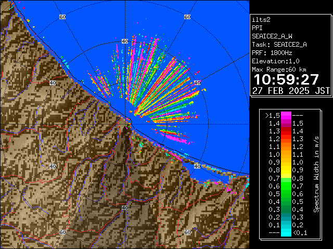Click the radar origin where range rings center
Screen dimensions: 333x249
(125, 125)
